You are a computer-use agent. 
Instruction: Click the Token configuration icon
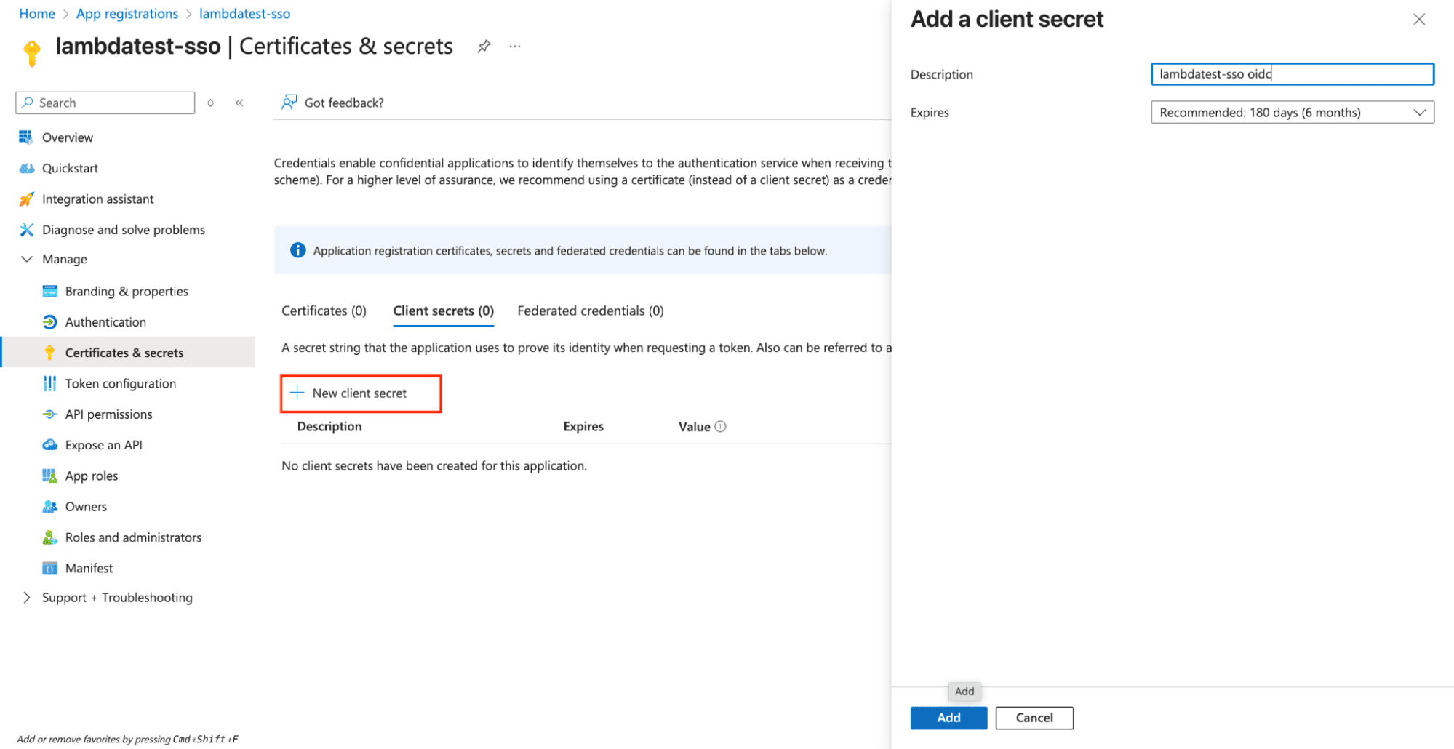click(49, 383)
